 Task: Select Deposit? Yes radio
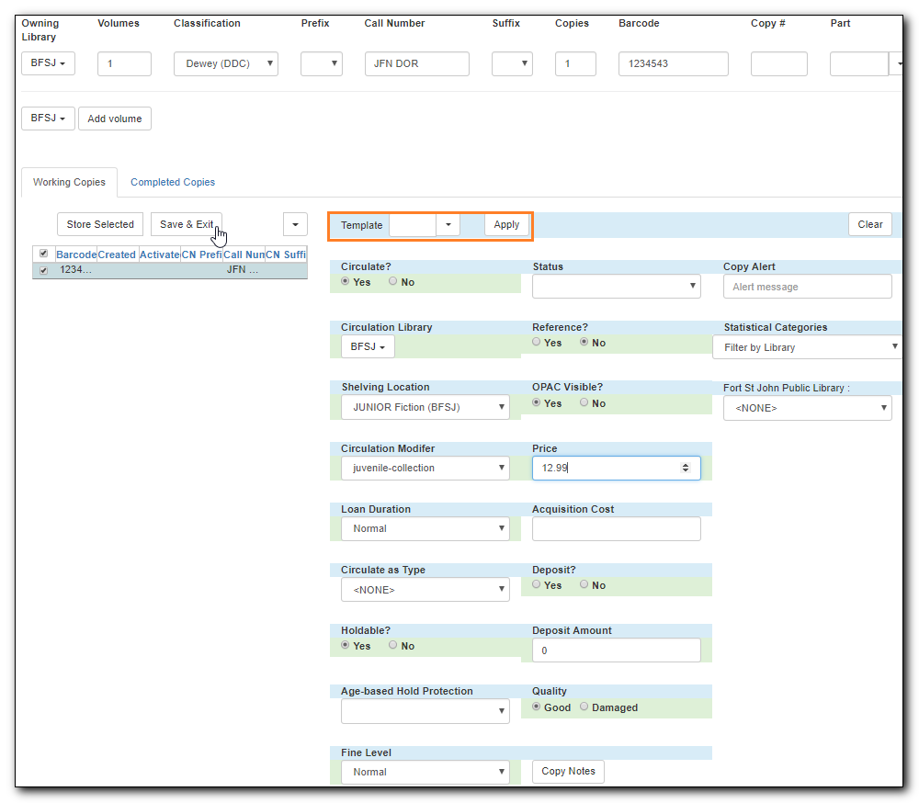point(537,584)
